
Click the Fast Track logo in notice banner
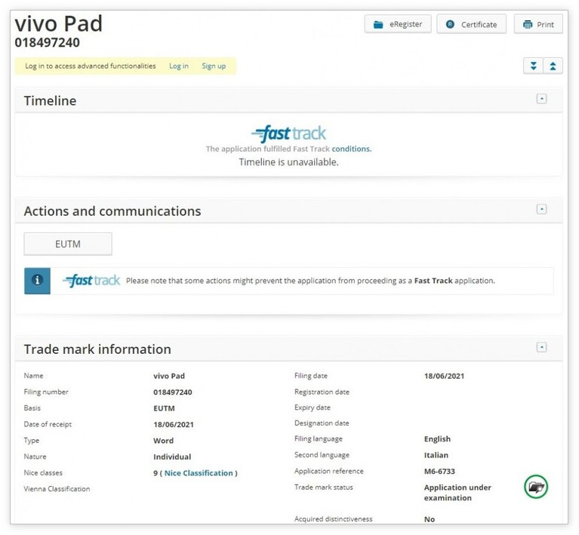tap(91, 281)
